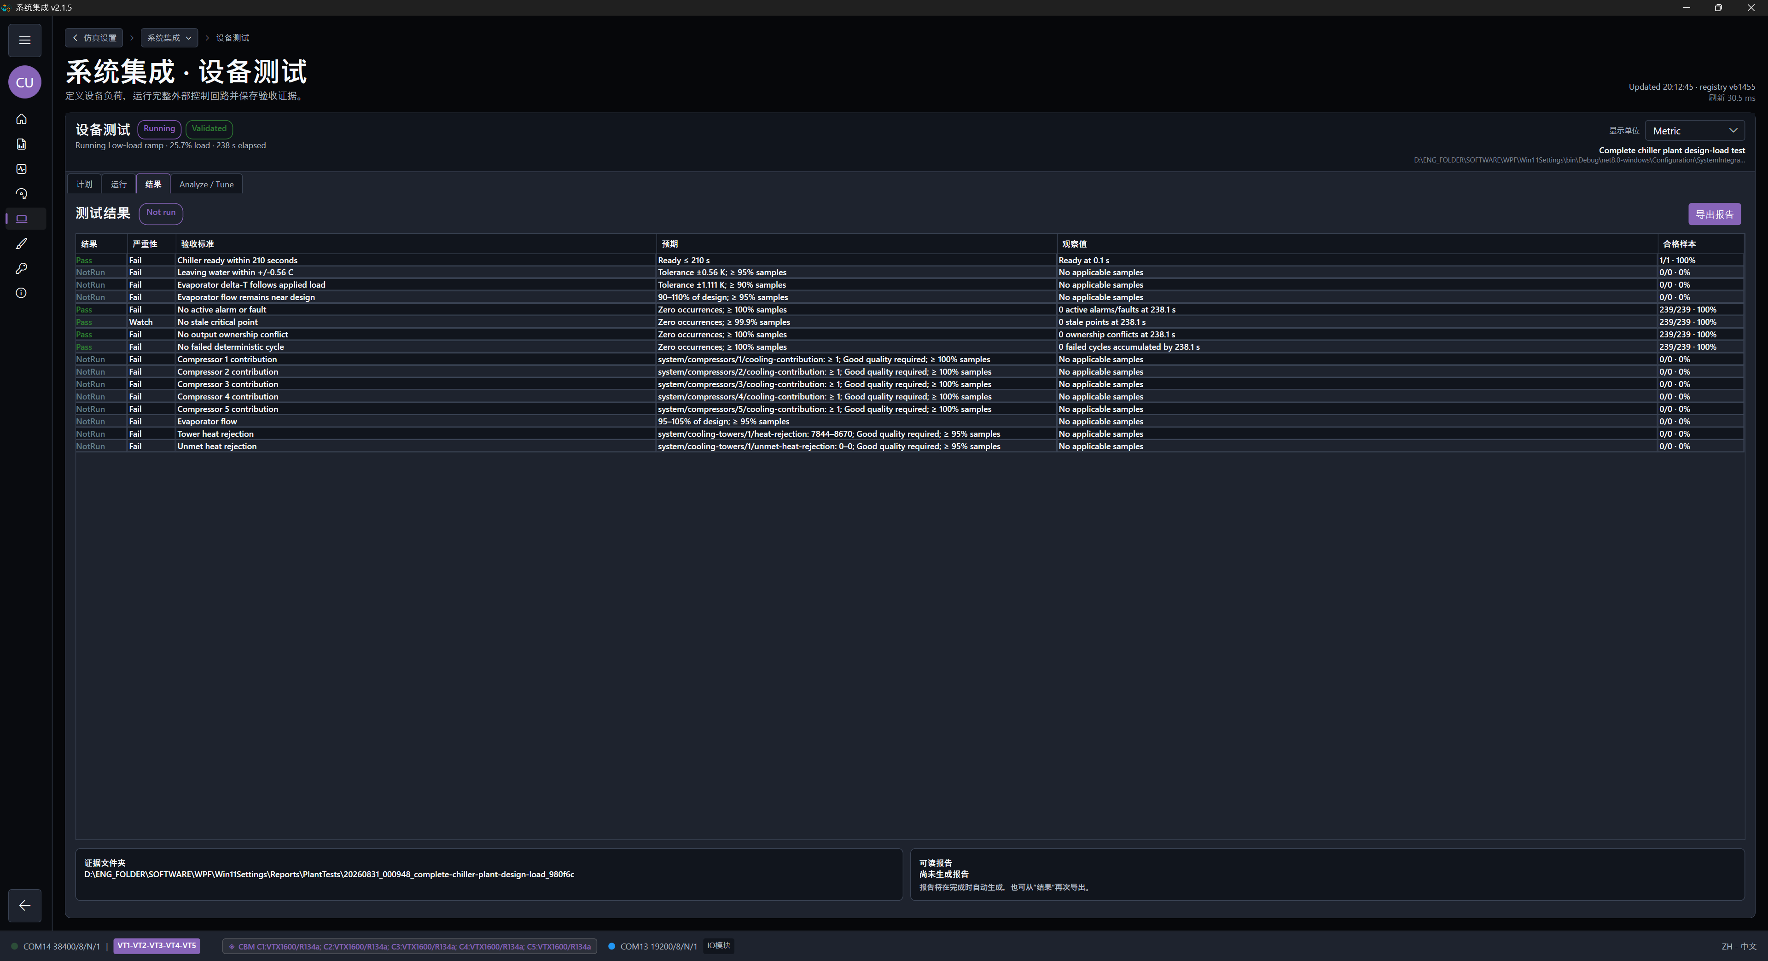The width and height of the screenshot is (1768, 961).
Task: Expand the 系统集成 breadcrumb dropdown
Action: [x=169, y=38]
